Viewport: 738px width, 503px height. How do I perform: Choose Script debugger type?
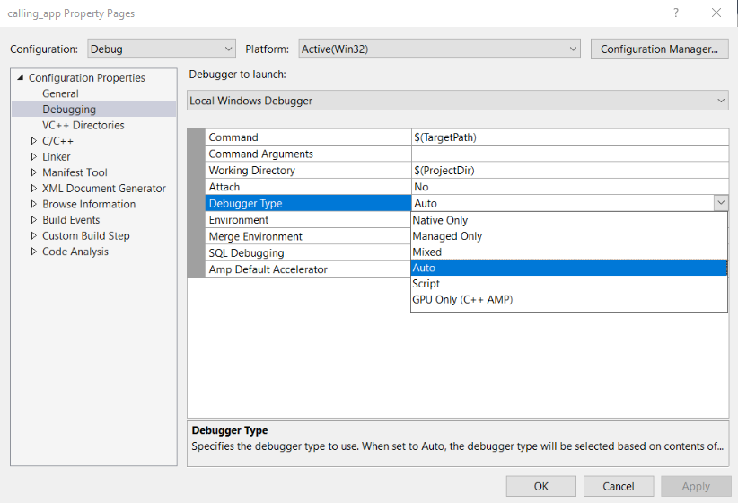point(569,284)
